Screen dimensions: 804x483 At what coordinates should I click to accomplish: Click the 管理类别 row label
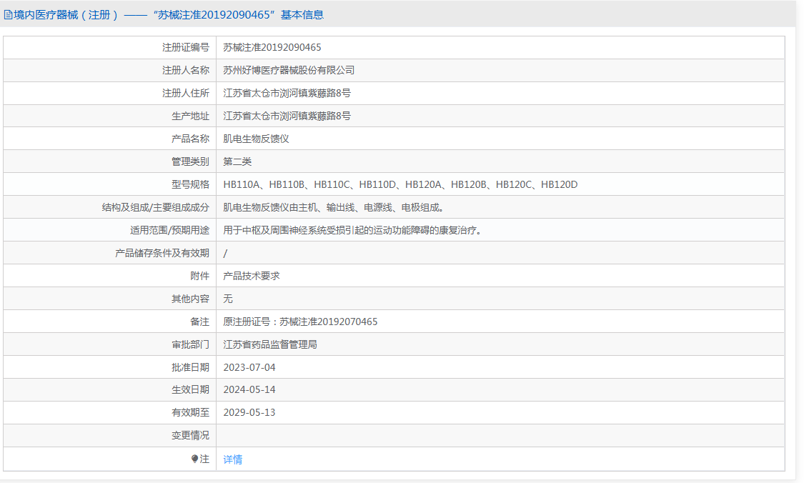[190, 161]
